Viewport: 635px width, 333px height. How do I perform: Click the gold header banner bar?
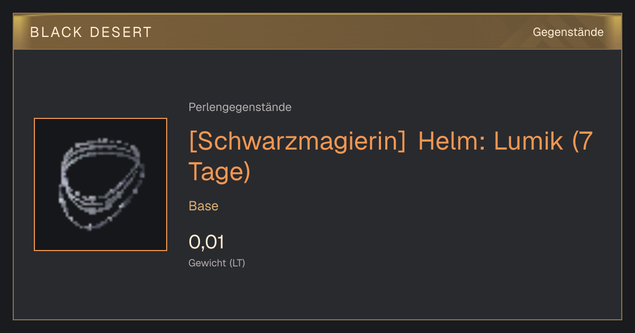317,32
